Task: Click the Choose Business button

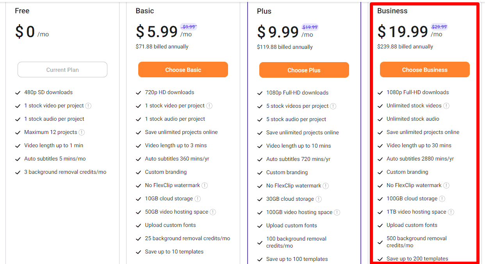Action: click(424, 70)
